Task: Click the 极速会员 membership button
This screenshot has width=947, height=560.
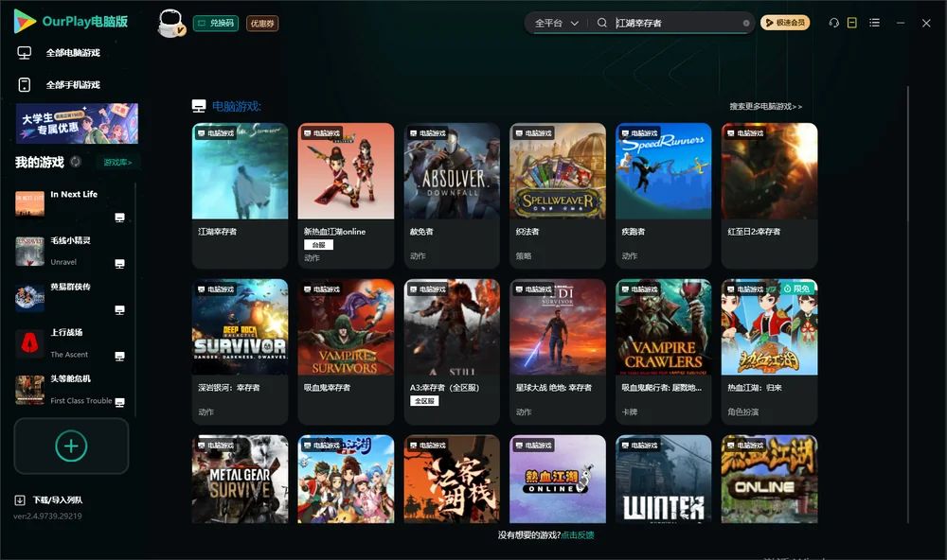Action: click(x=785, y=23)
